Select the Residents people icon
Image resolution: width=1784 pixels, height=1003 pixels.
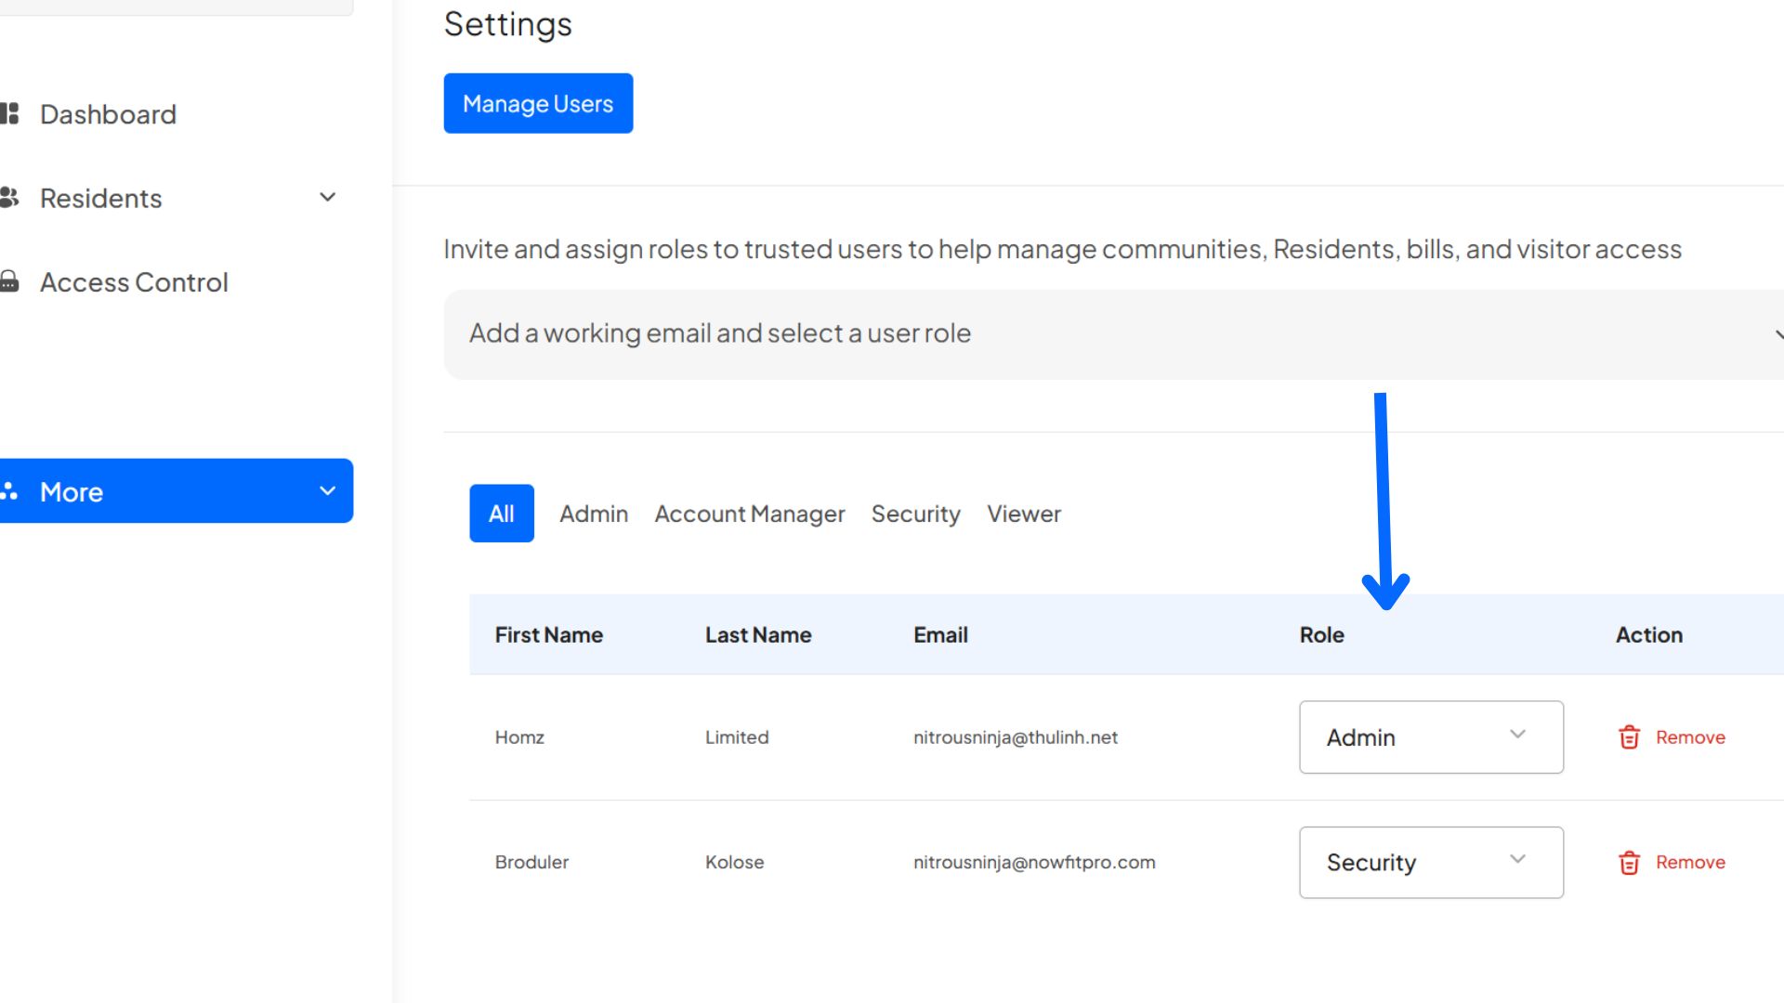click(10, 197)
